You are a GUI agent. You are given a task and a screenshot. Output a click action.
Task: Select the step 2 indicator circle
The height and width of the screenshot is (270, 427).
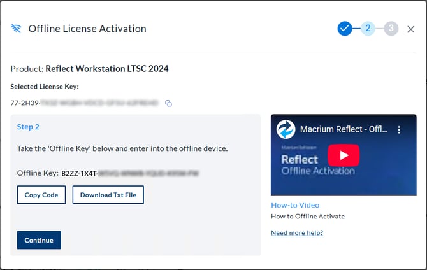pos(368,29)
